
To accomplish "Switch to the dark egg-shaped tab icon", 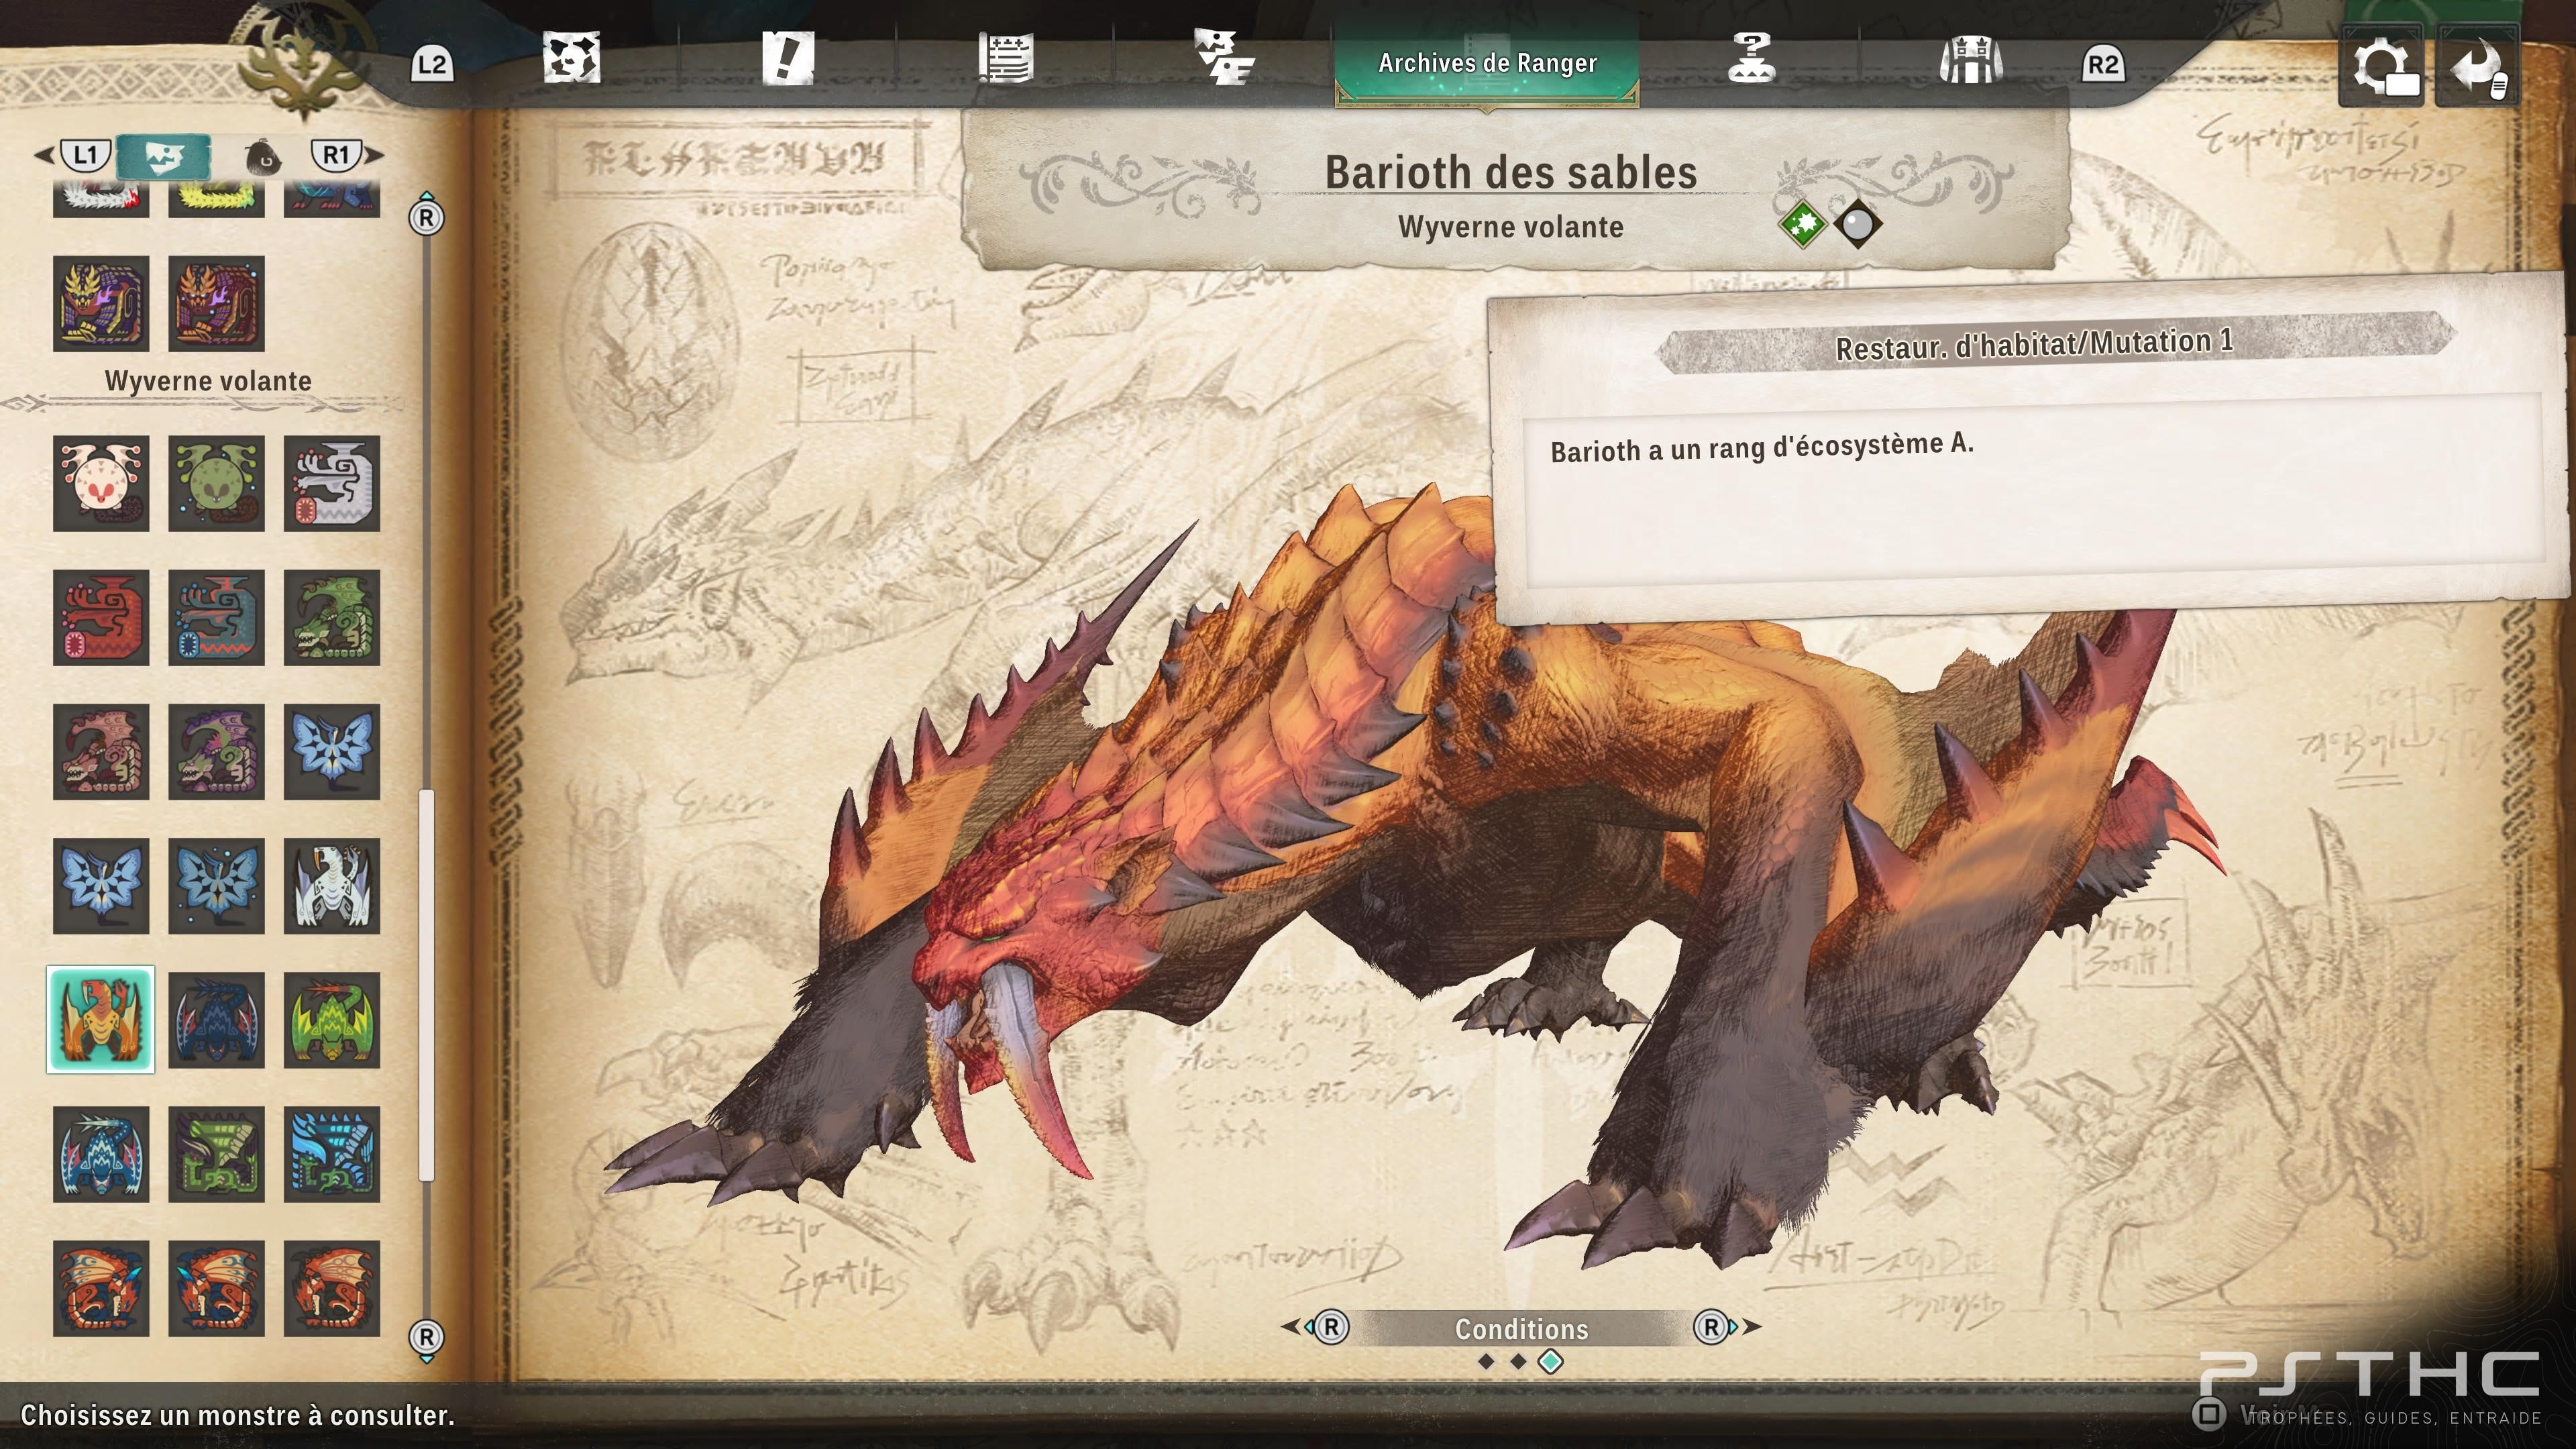I will pos(262,156).
